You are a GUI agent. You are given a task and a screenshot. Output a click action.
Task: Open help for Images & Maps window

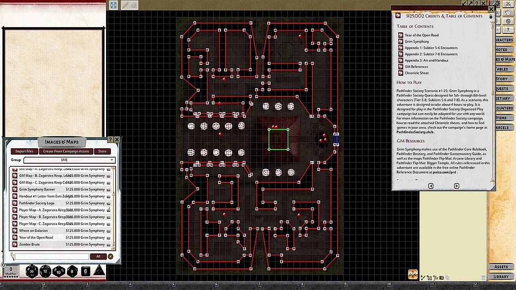point(110,140)
